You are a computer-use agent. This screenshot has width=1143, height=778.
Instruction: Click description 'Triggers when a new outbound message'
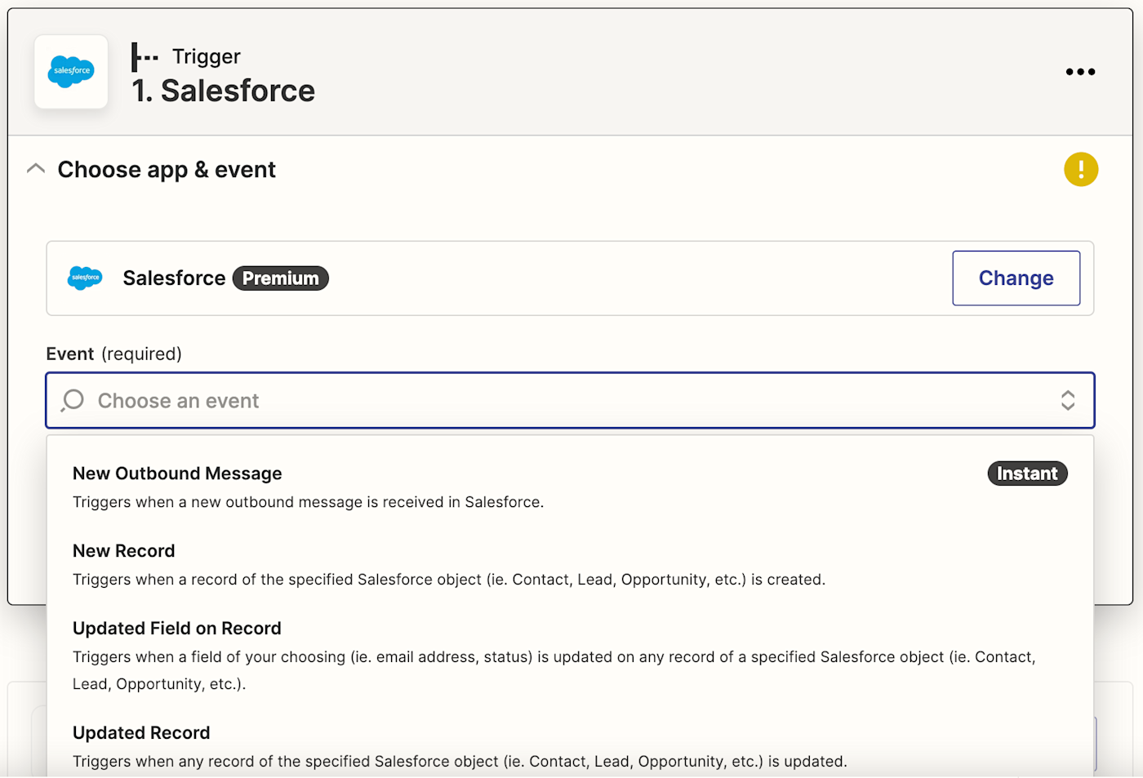pyautogui.click(x=308, y=502)
